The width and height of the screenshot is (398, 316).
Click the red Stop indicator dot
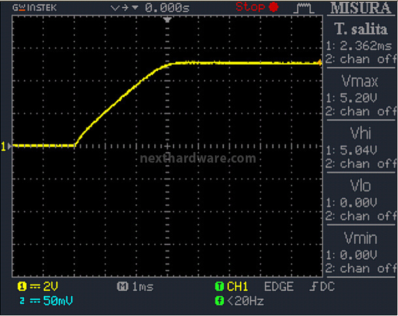click(x=274, y=7)
